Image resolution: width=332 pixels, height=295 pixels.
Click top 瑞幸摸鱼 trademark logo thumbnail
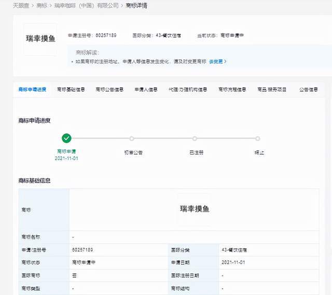pos(40,39)
